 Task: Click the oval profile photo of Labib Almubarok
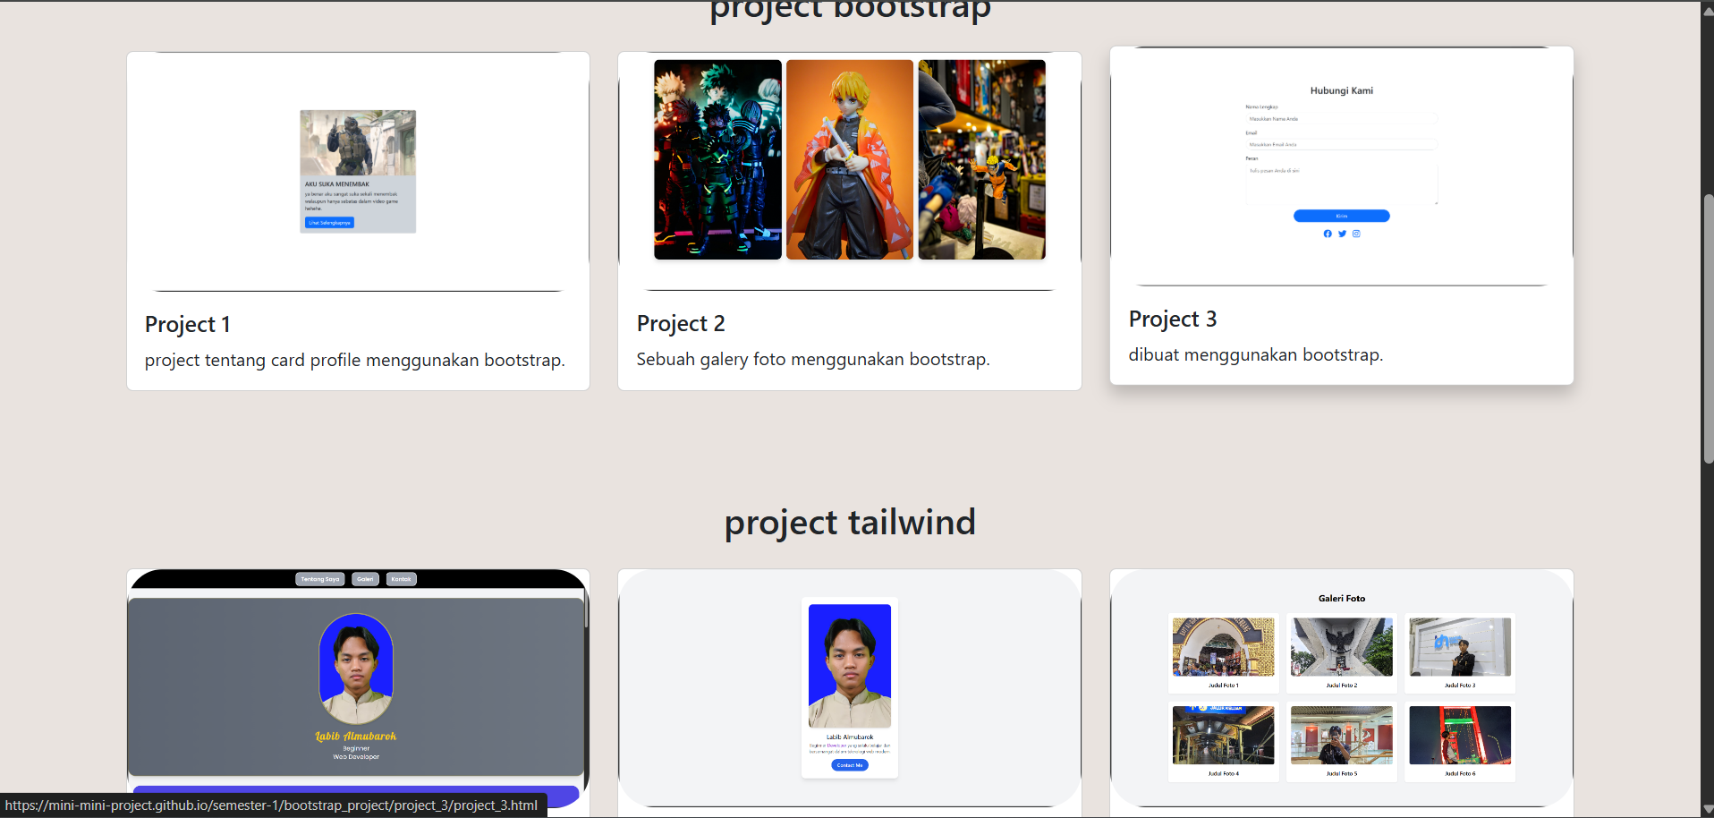tap(356, 668)
